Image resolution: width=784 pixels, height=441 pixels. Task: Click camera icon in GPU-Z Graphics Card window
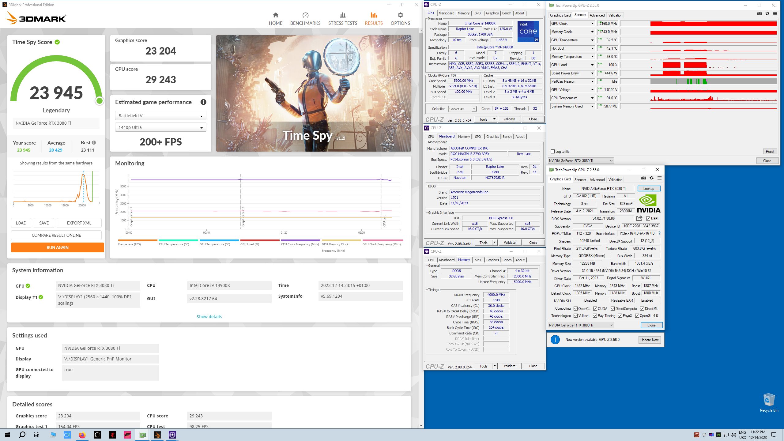pyautogui.click(x=643, y=178)
